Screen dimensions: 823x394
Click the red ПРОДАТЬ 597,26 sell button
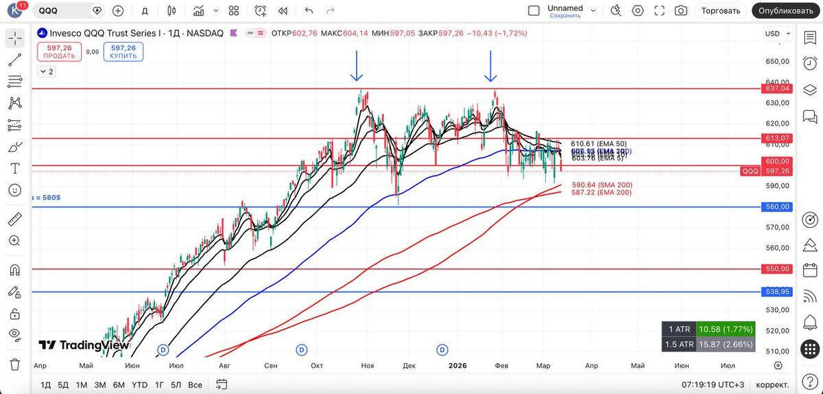59,51
